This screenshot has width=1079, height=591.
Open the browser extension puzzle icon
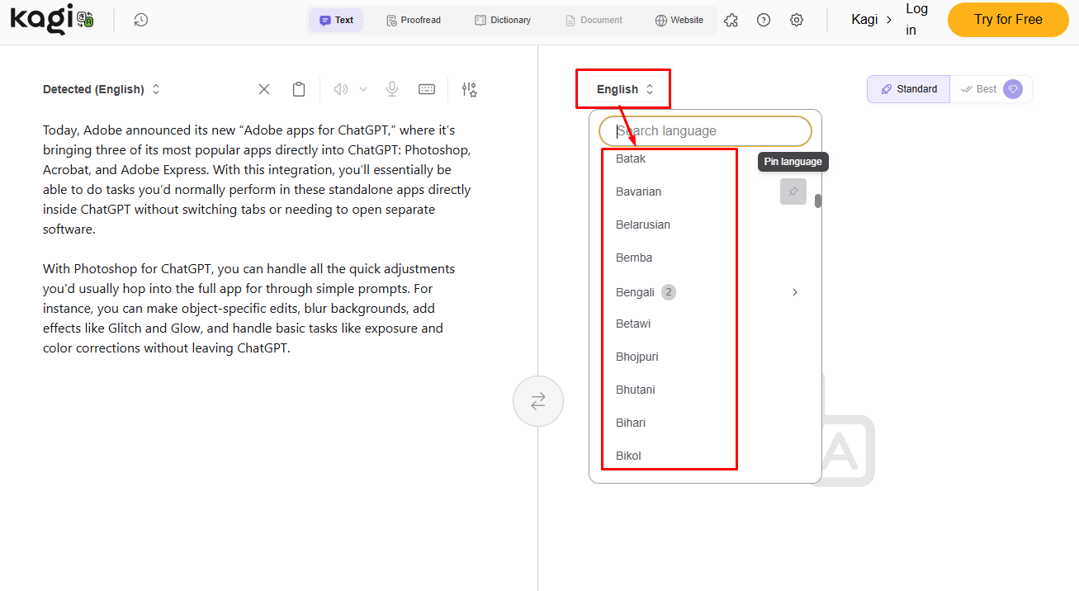(x=731, y=19)
